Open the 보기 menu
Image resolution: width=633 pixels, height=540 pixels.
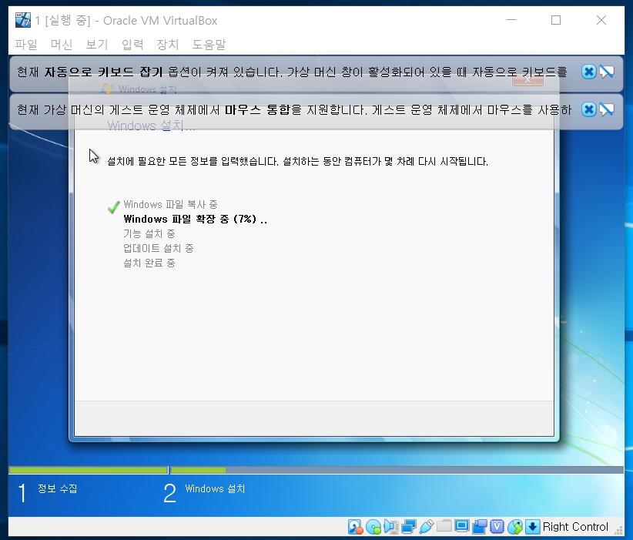tap(97, 44)
